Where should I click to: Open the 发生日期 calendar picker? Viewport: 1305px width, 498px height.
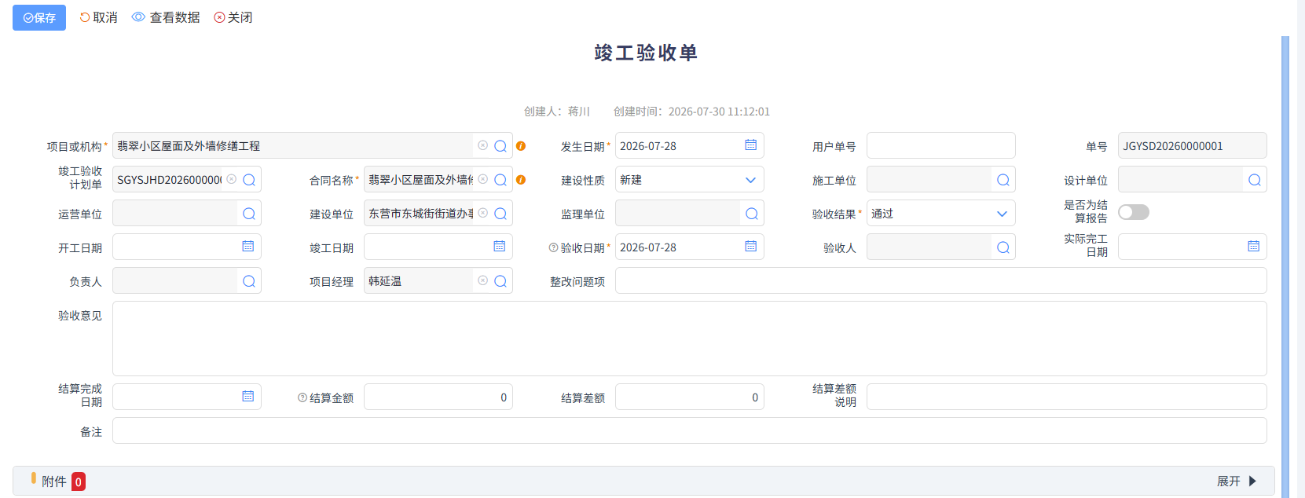click(751, 145)
